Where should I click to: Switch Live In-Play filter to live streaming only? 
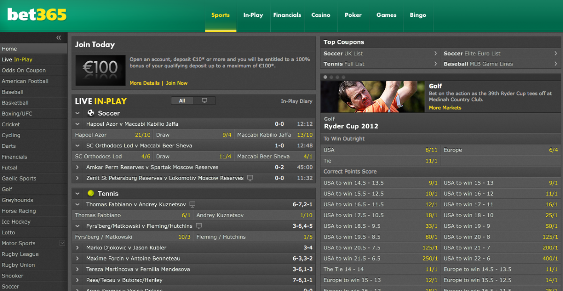click(205, 101)
